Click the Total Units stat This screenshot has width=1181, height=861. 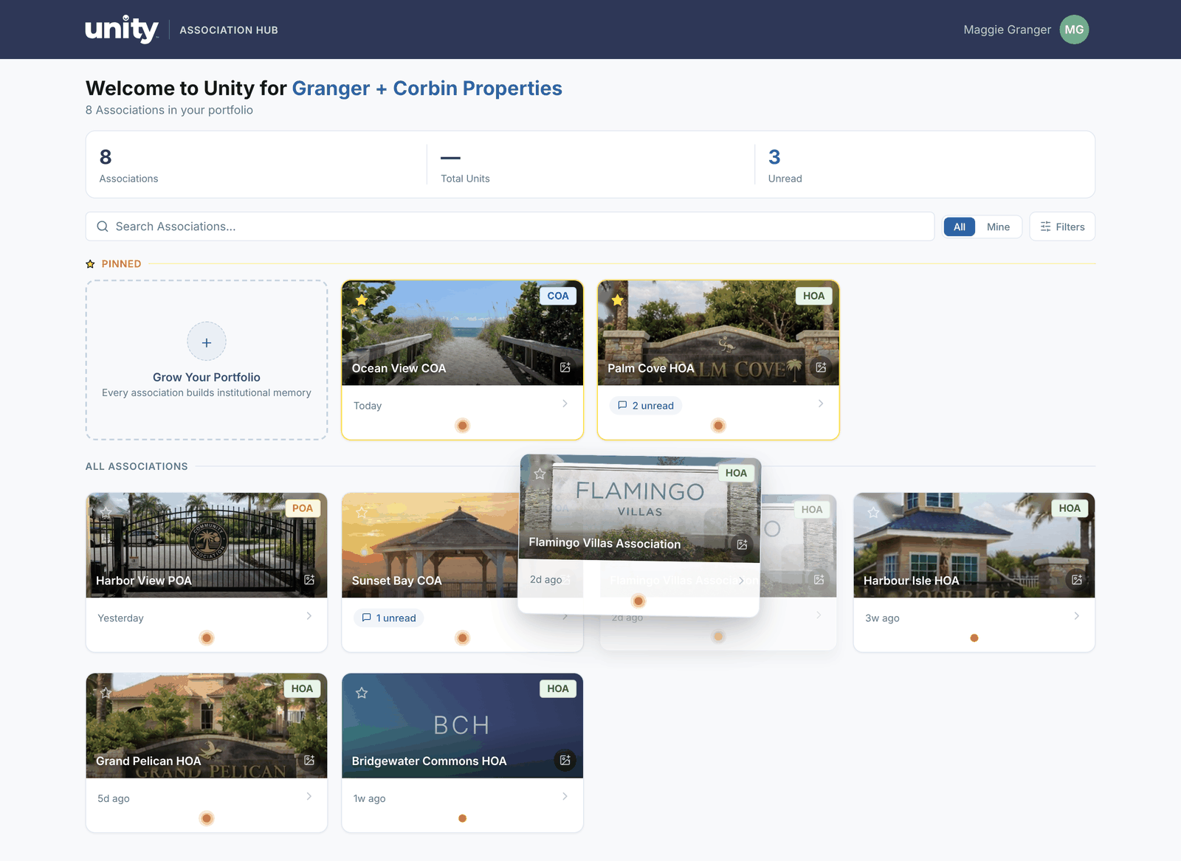coord(465,165)
